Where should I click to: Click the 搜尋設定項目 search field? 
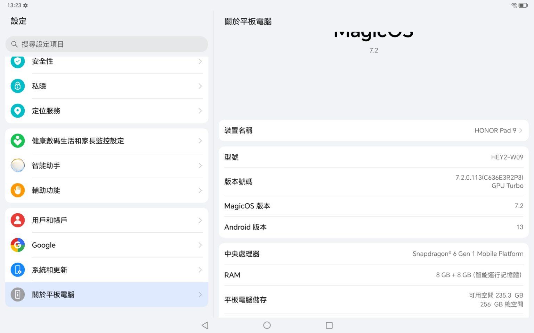(x=106, y=44)
